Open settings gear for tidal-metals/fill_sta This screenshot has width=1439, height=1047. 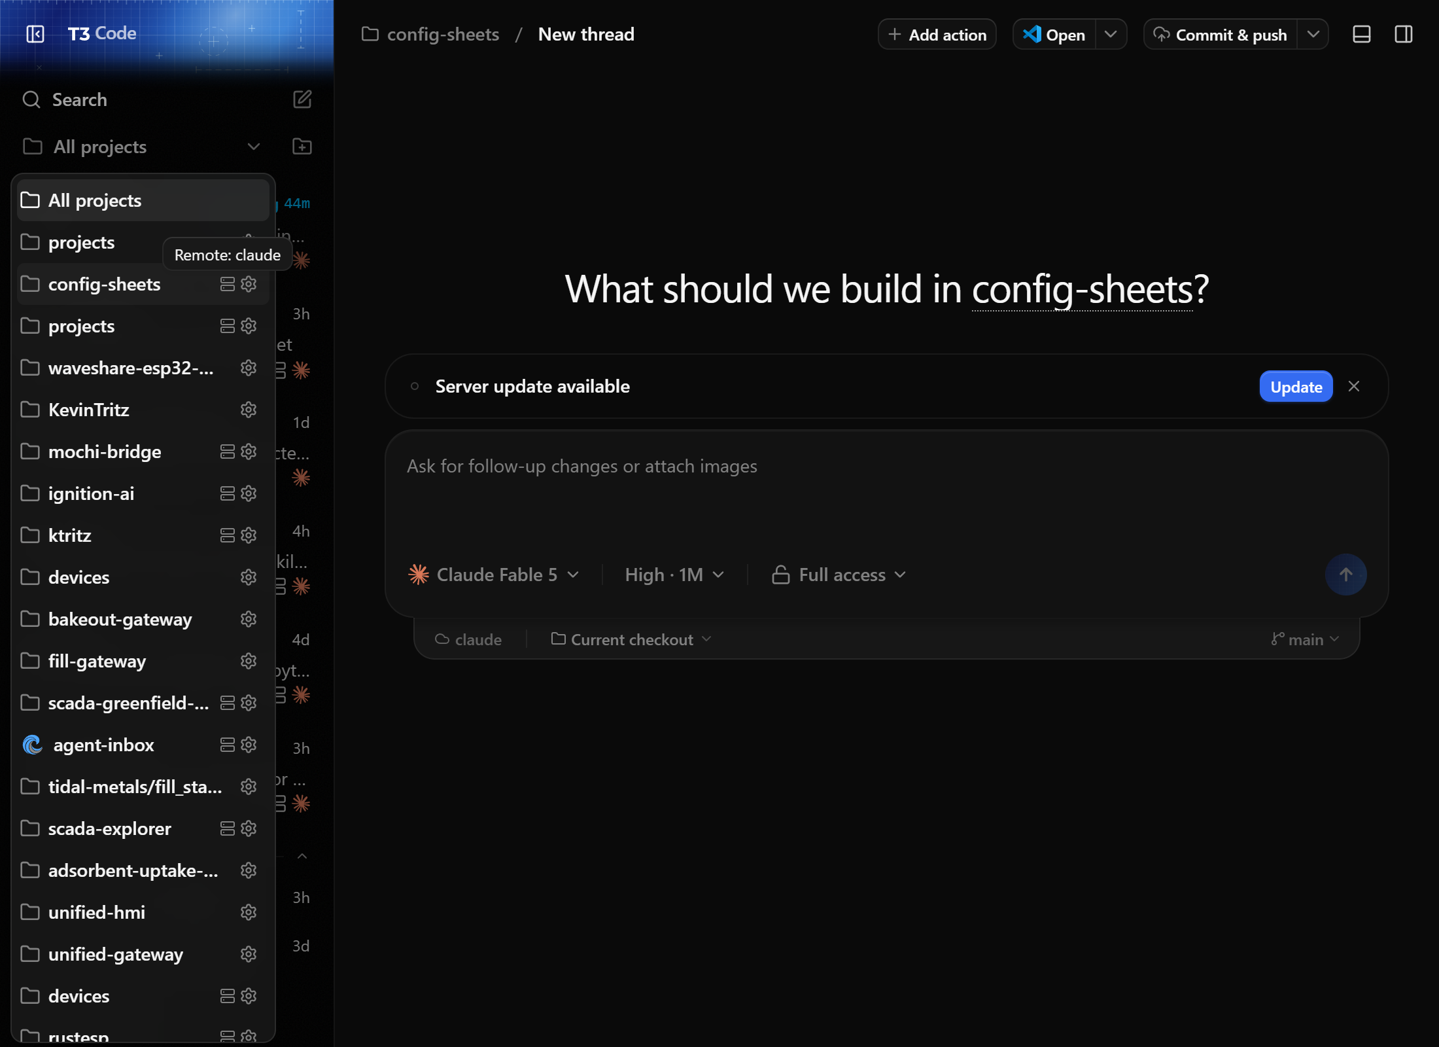tap(249, 787)
